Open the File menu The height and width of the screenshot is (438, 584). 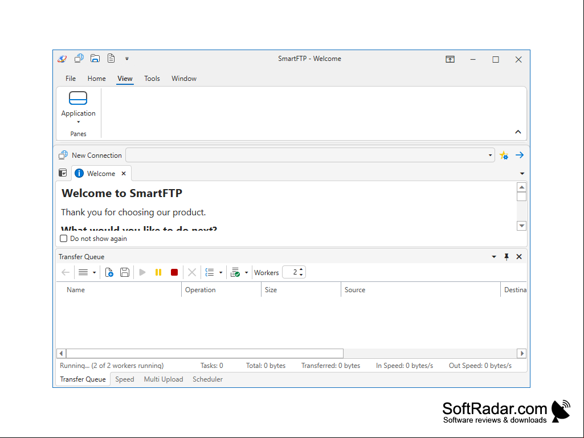tap(71, 79)
